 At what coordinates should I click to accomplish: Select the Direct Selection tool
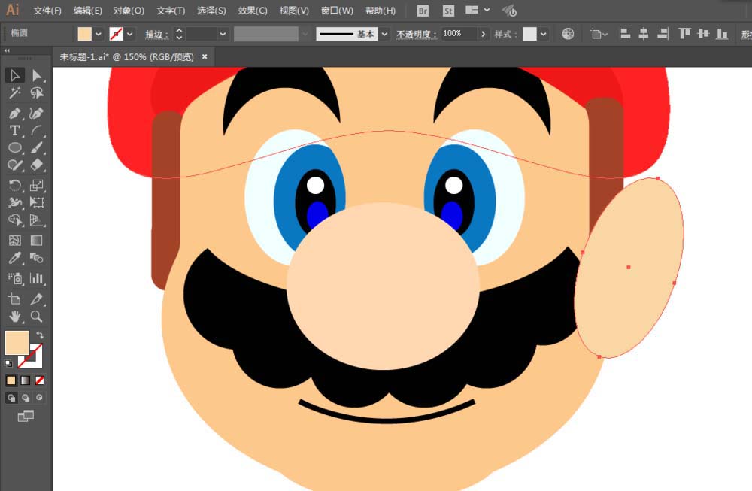[36, 75]
